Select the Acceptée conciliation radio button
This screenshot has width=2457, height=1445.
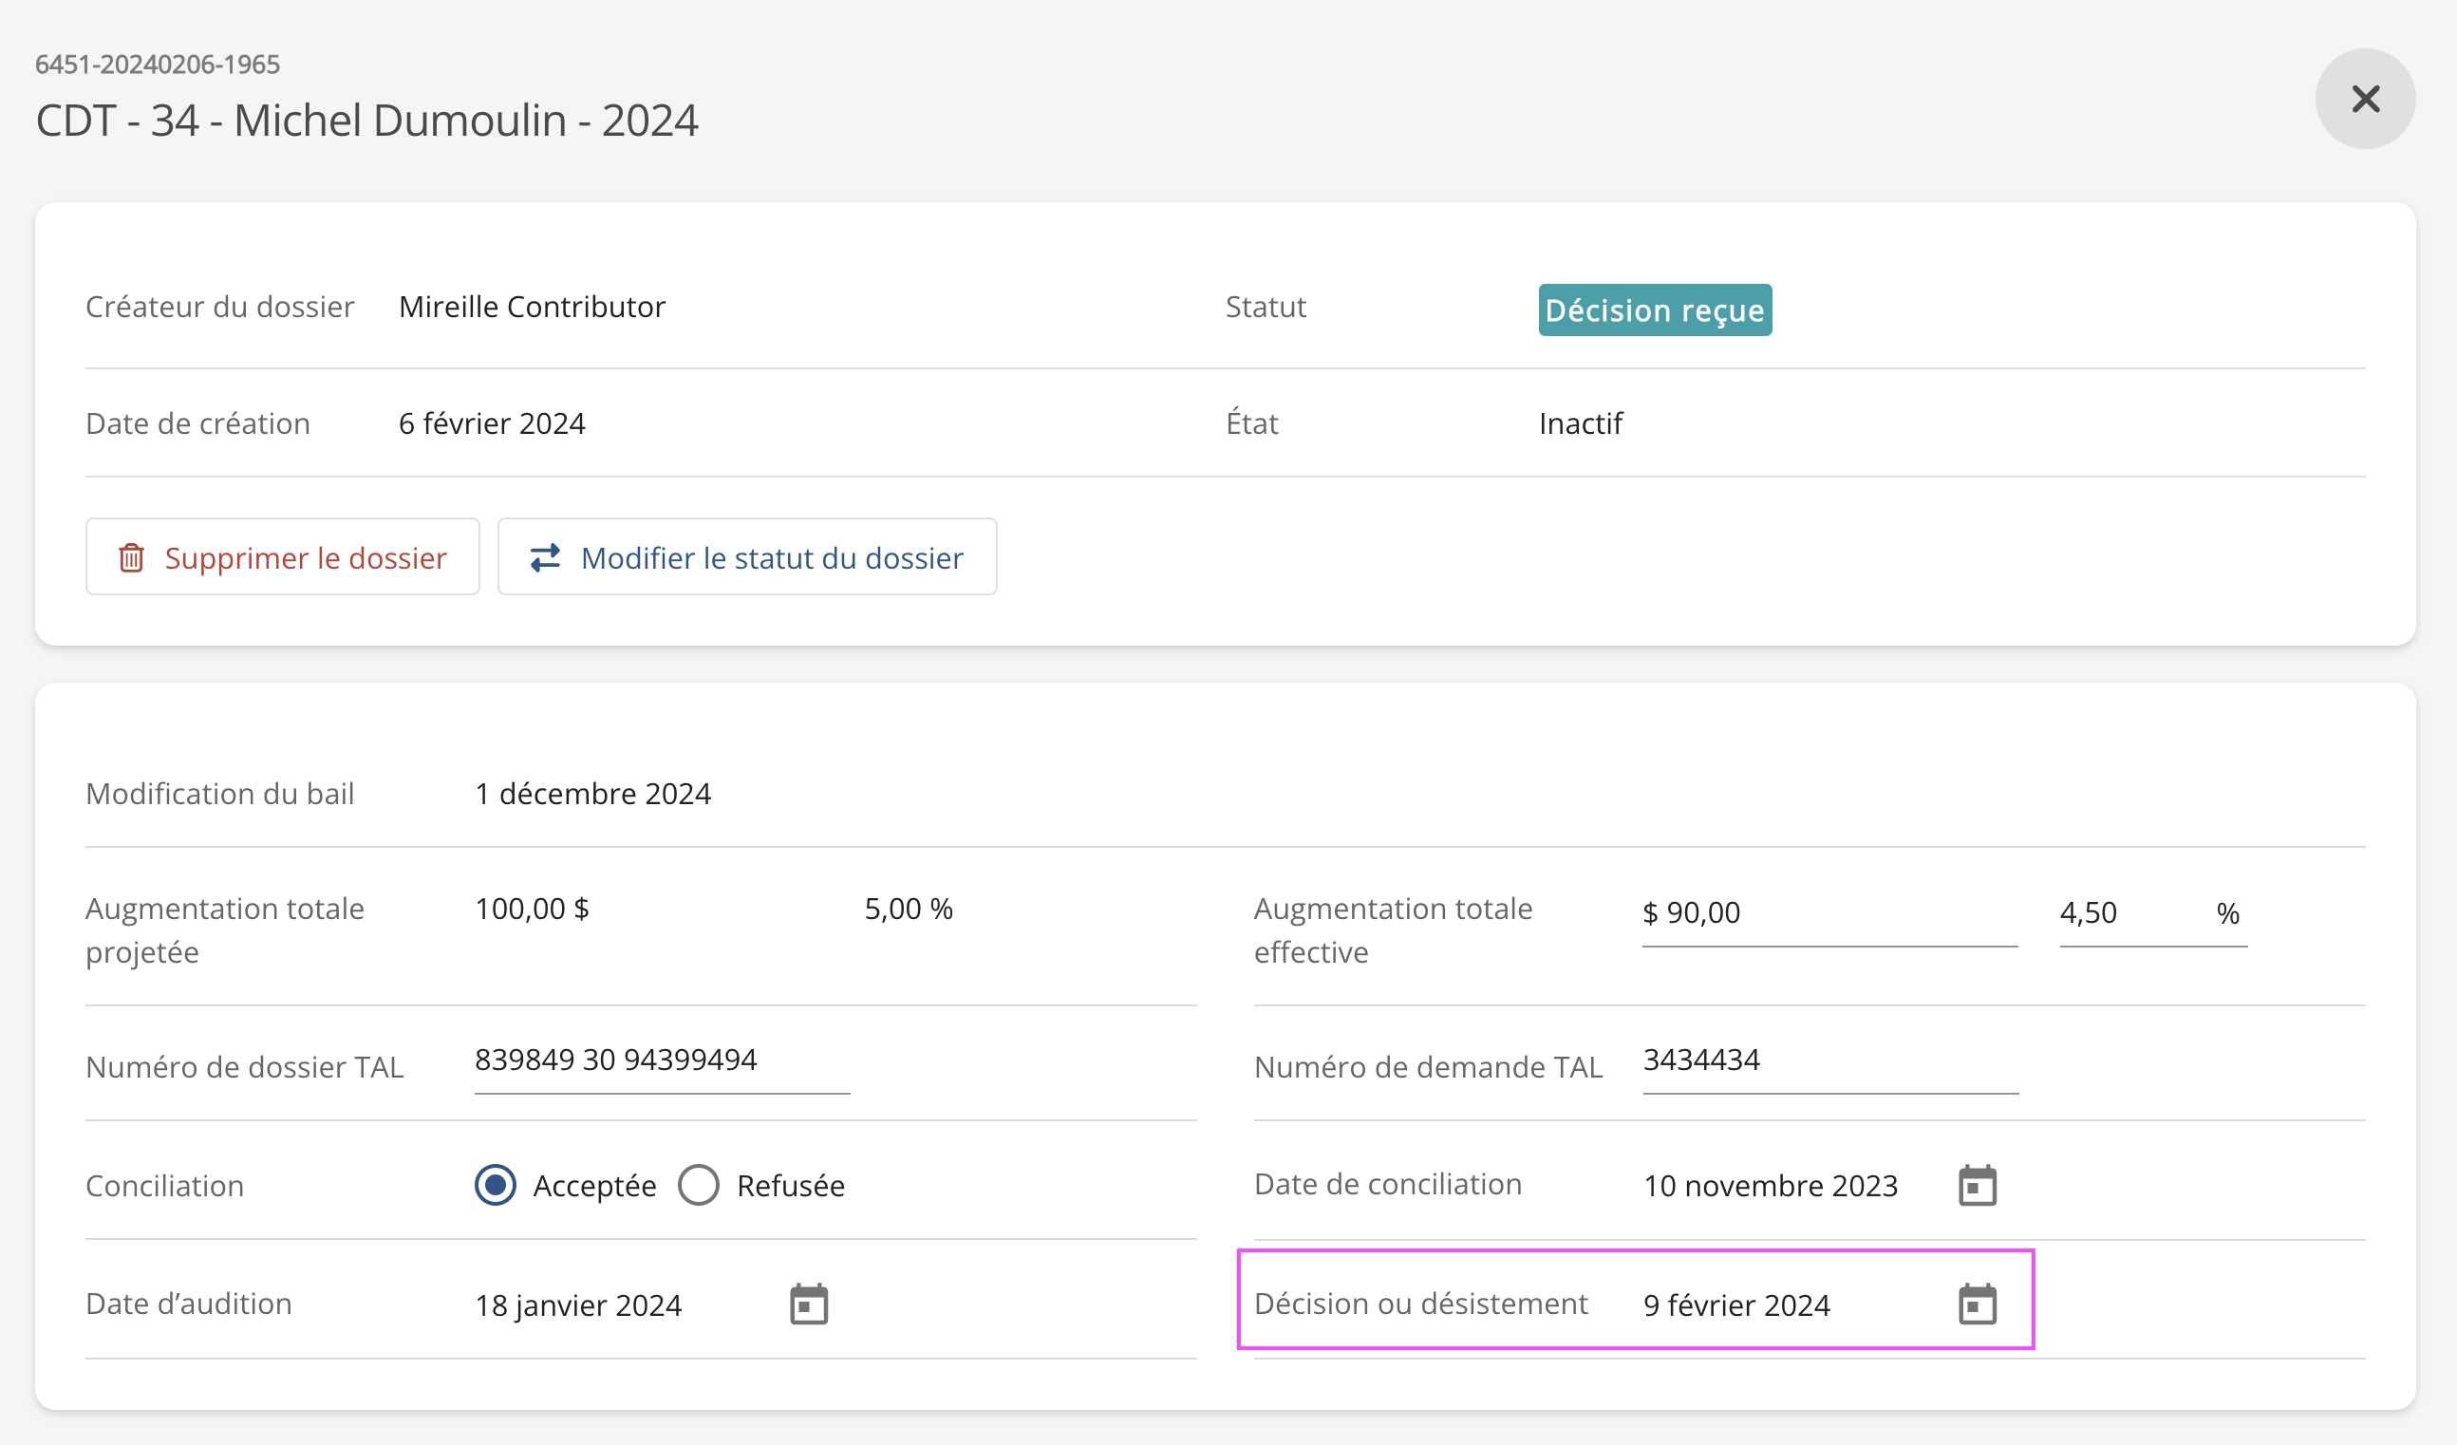(496, 1186)
